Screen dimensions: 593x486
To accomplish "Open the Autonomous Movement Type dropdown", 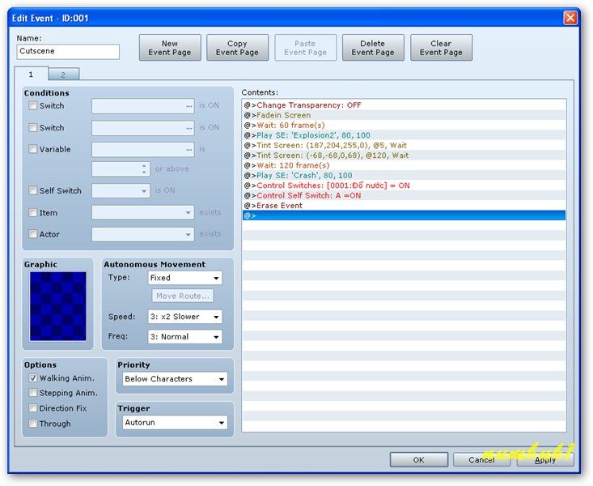I will pos(185,278).
